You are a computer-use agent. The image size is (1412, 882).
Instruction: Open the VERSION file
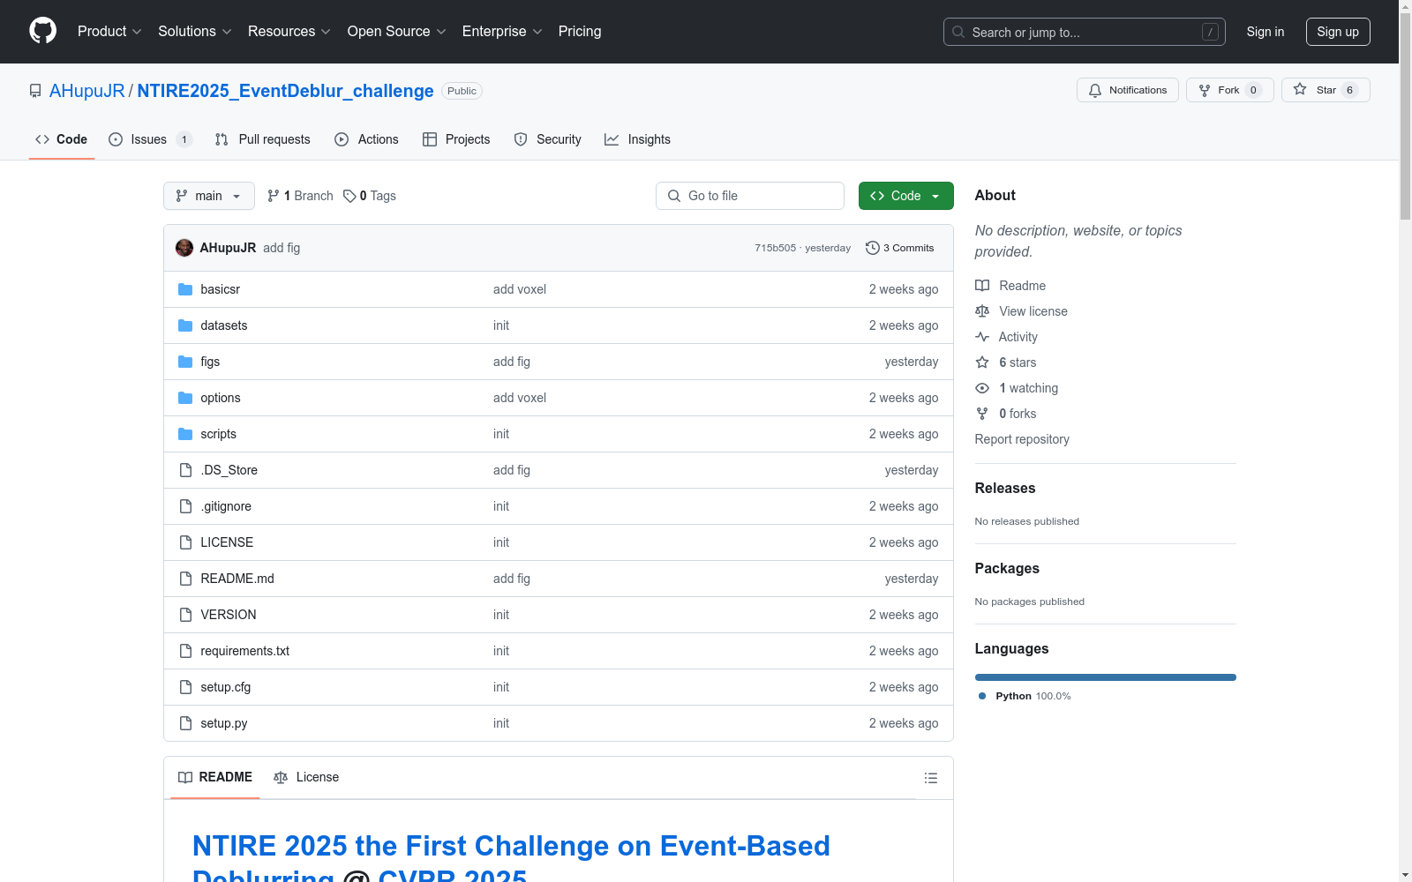click(x=229, y=615)
